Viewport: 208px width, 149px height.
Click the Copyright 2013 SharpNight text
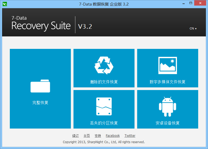tap(104, 142)
